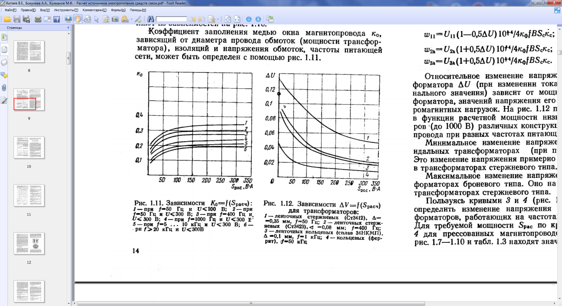Click the Print icon
This screenshot has height=306, width=562.
click(x=38, y=19)
